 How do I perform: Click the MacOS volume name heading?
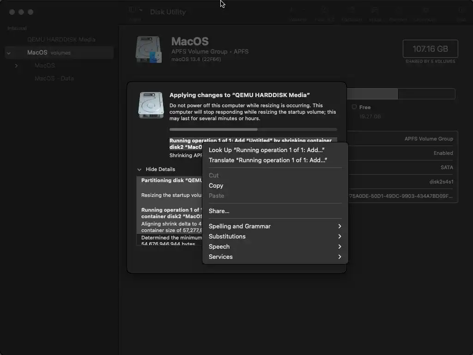point(190,41)
